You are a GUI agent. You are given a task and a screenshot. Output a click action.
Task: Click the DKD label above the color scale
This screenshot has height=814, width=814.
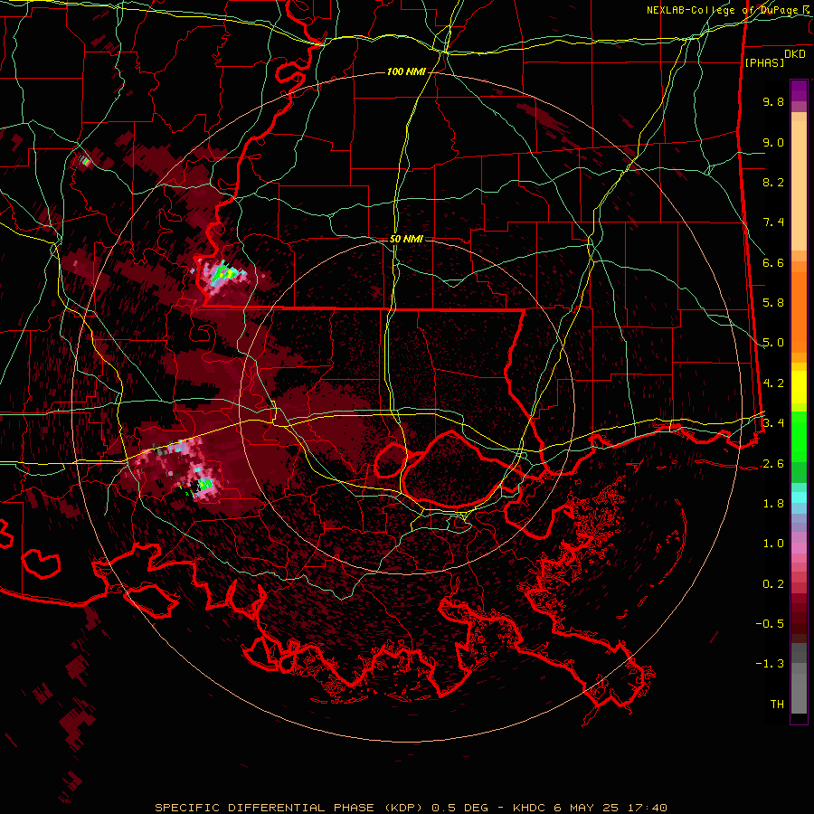coord(795,54)
